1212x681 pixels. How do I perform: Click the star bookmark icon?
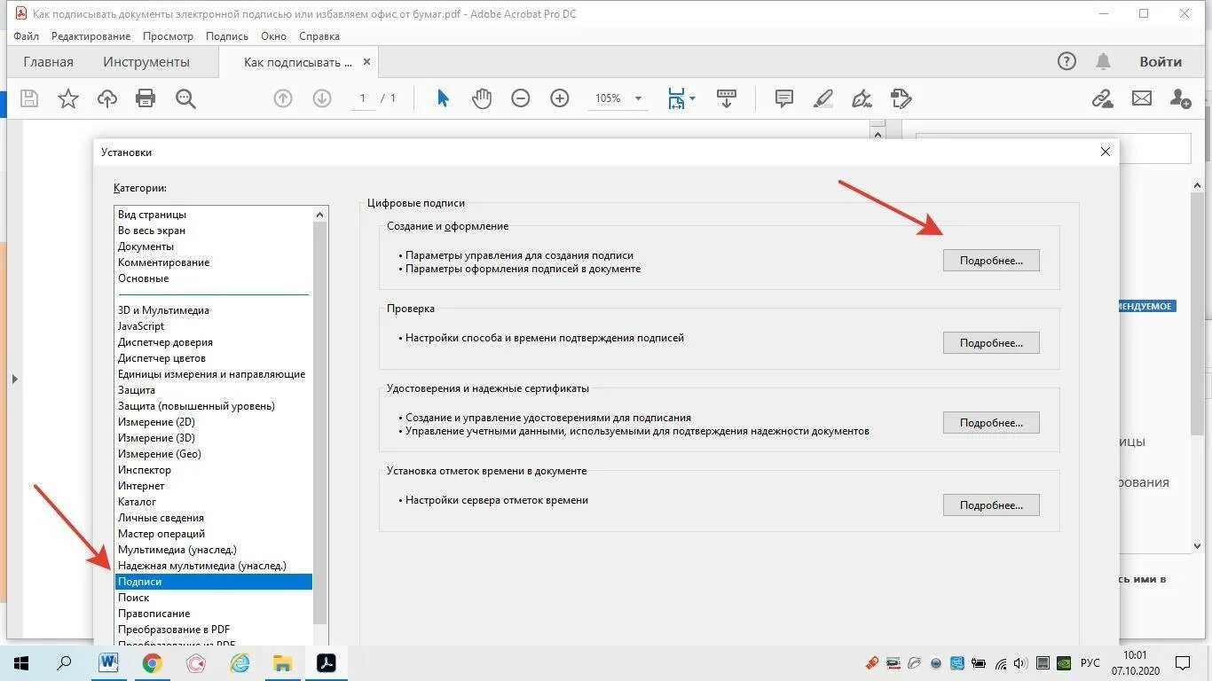coord(68,98)
